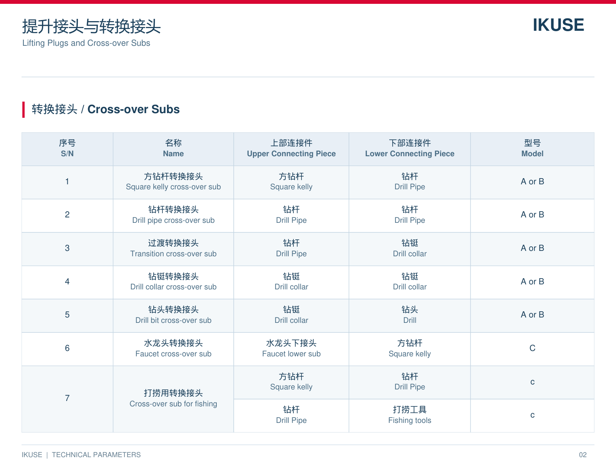Viewport: 616px width, 471px height.
Task: Click the 'S/N' column header
Action: click(x=67, y=149)
